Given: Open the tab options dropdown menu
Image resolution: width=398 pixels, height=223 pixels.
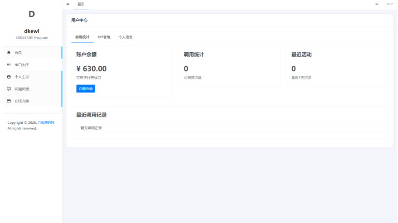Looking at the screenshot, I should (x=390, y=4).
